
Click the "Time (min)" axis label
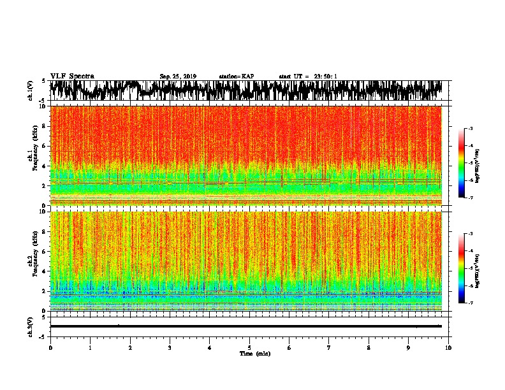255,354
